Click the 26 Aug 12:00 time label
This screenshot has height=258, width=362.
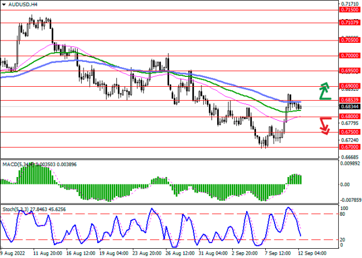[x=180, y=253]
